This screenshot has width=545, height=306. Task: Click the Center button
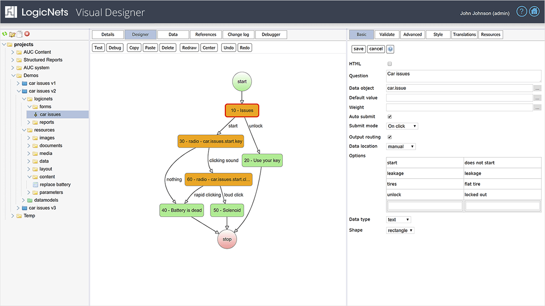[209, 48]
